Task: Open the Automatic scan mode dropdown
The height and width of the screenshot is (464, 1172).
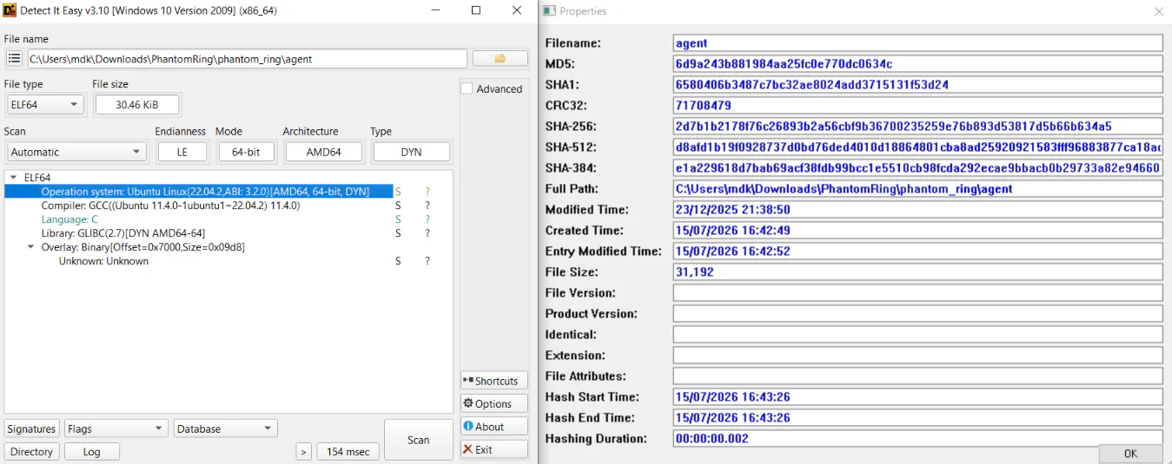Action: (x=76, y=152)
